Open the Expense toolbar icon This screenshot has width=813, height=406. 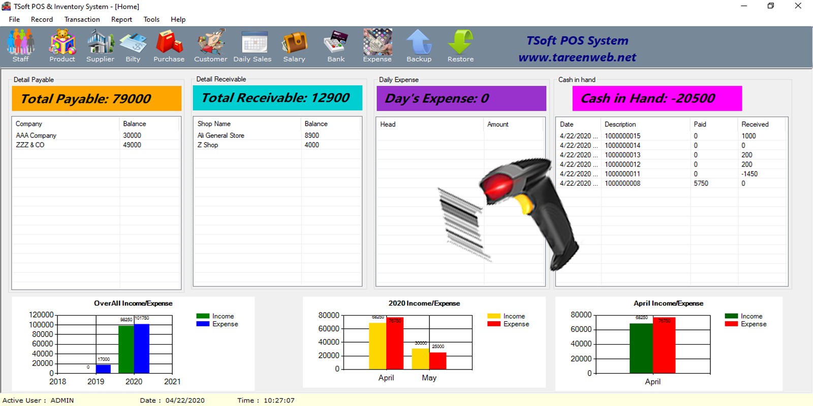(x=378, y=46)
